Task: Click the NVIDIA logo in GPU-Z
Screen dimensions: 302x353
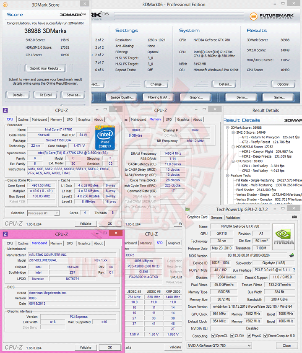Action: 284,237
